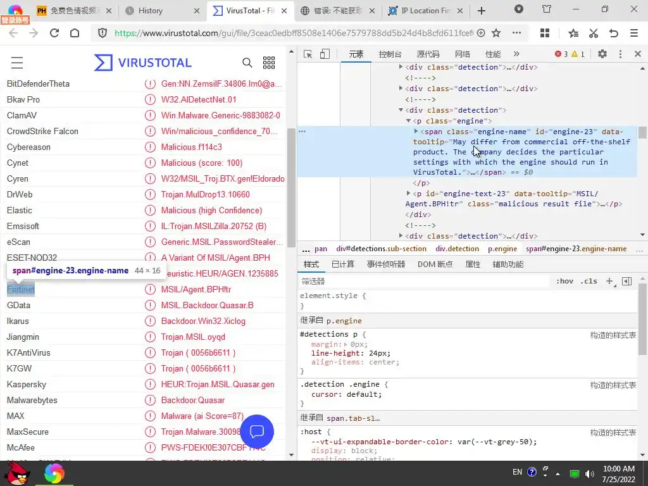The image size is (648, 486).
Task: Click the DevTools warning count badge
Action: (x=578, y=54)
